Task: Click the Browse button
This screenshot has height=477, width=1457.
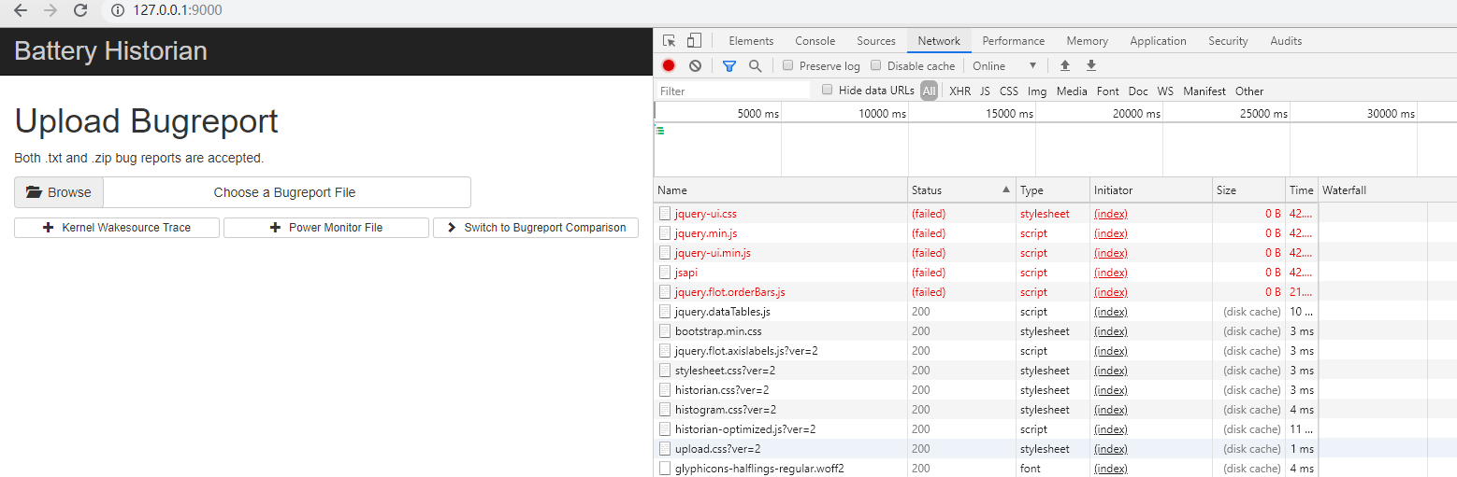Action: (59, 192)
